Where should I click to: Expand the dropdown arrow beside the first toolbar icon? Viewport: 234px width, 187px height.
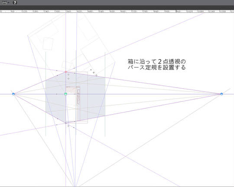point(9,3)
